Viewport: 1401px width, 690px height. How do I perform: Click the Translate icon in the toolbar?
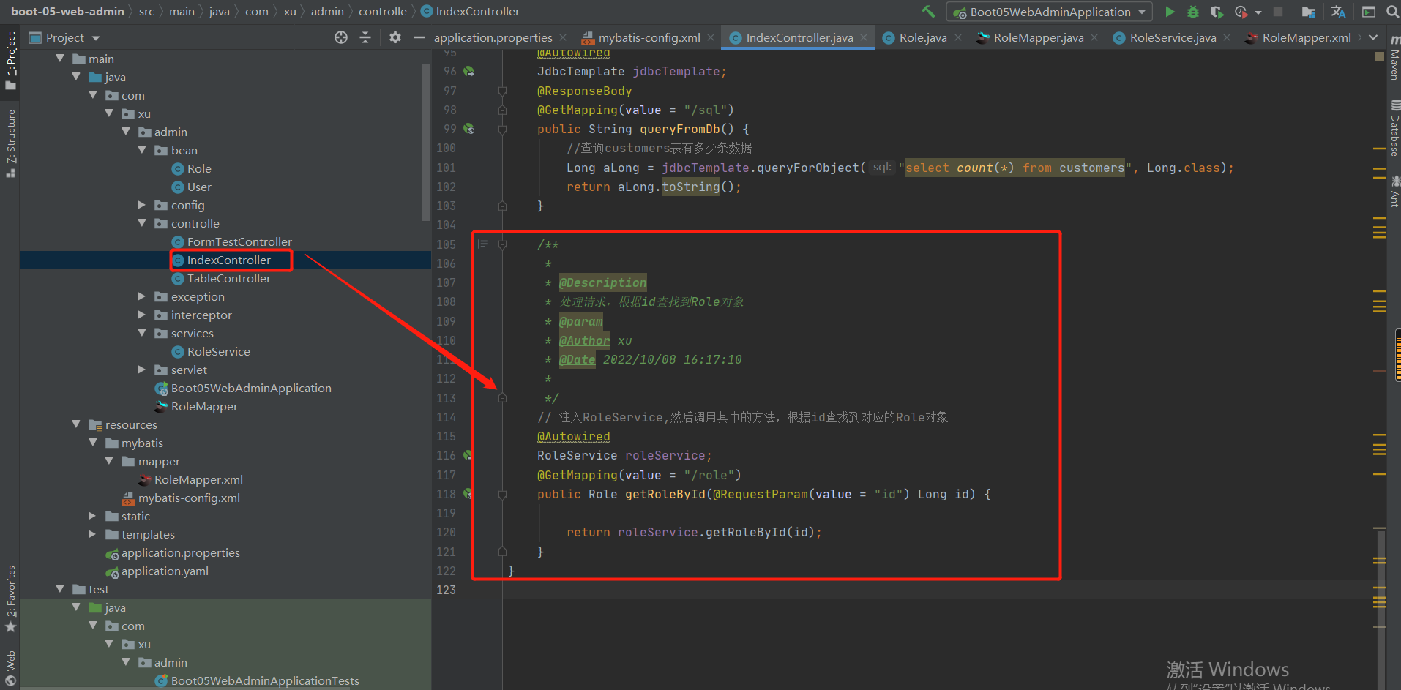click(x=1338, y=12)
